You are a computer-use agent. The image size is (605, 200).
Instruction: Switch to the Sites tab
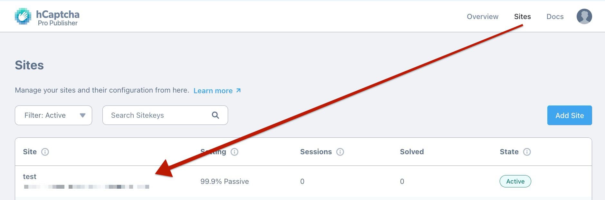(522, 16)
